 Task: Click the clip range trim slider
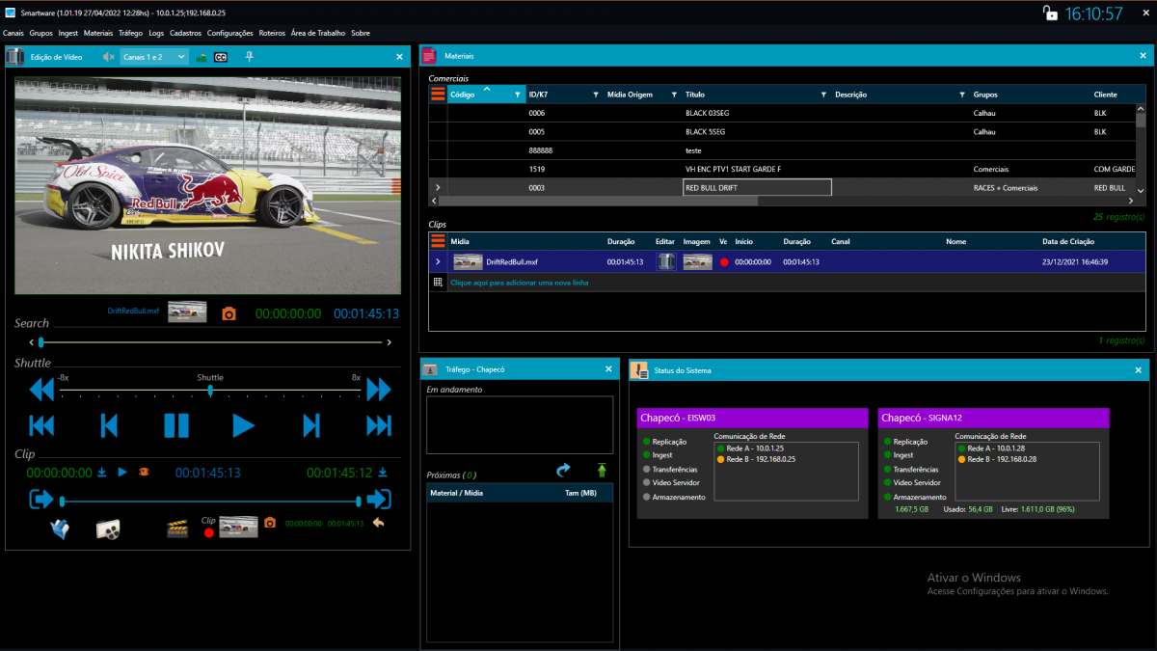click(210, 501)
